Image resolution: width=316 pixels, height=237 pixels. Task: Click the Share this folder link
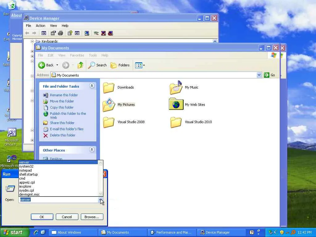tap(62, 123)
